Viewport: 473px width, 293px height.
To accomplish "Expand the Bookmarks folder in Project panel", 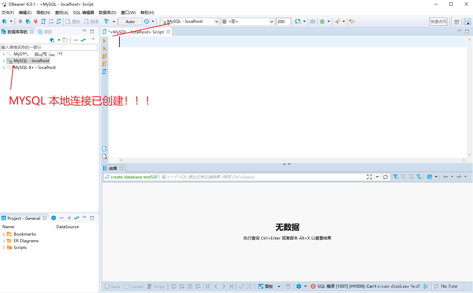I will (4, 234).
